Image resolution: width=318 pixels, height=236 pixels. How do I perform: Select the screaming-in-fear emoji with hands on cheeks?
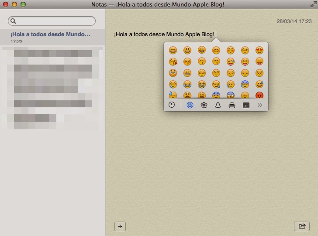tap(231, 95)
